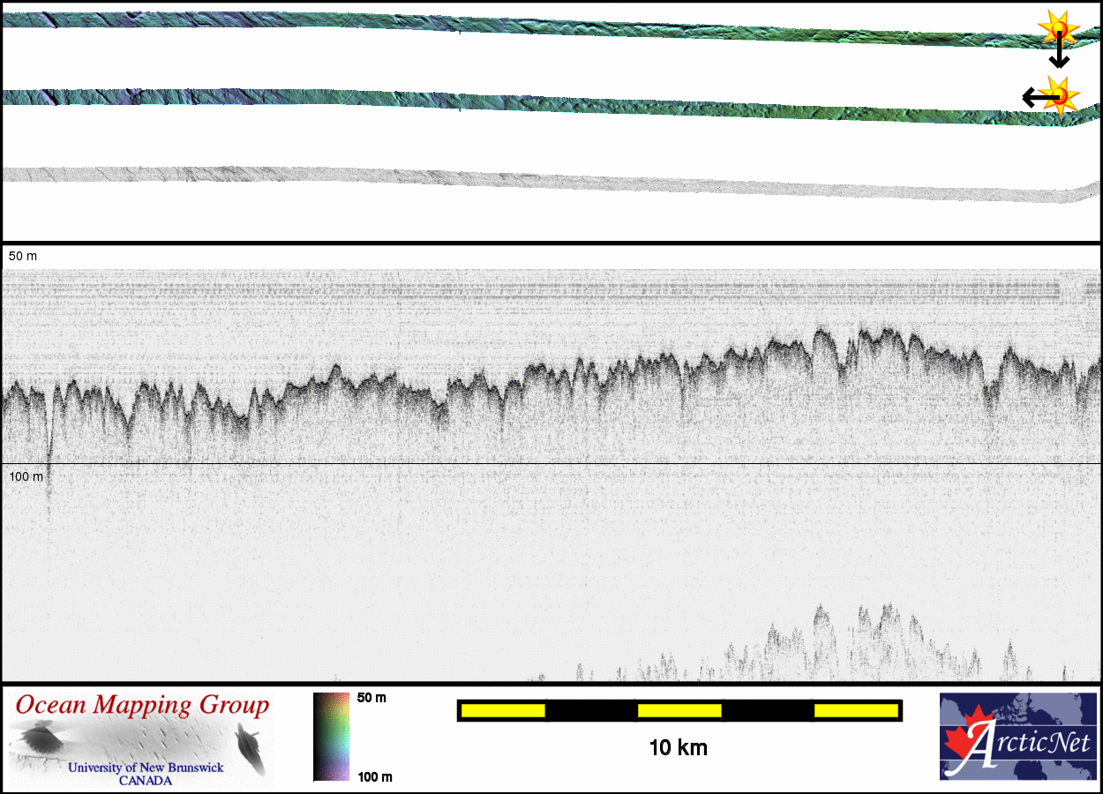Pick the depth color legend gradient
The width and height of the screenshot is (1103, 794).
click(331, 737)
